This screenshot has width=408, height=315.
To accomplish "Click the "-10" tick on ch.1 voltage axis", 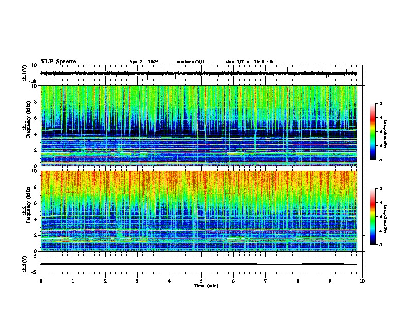I will [x=33, y=81].
